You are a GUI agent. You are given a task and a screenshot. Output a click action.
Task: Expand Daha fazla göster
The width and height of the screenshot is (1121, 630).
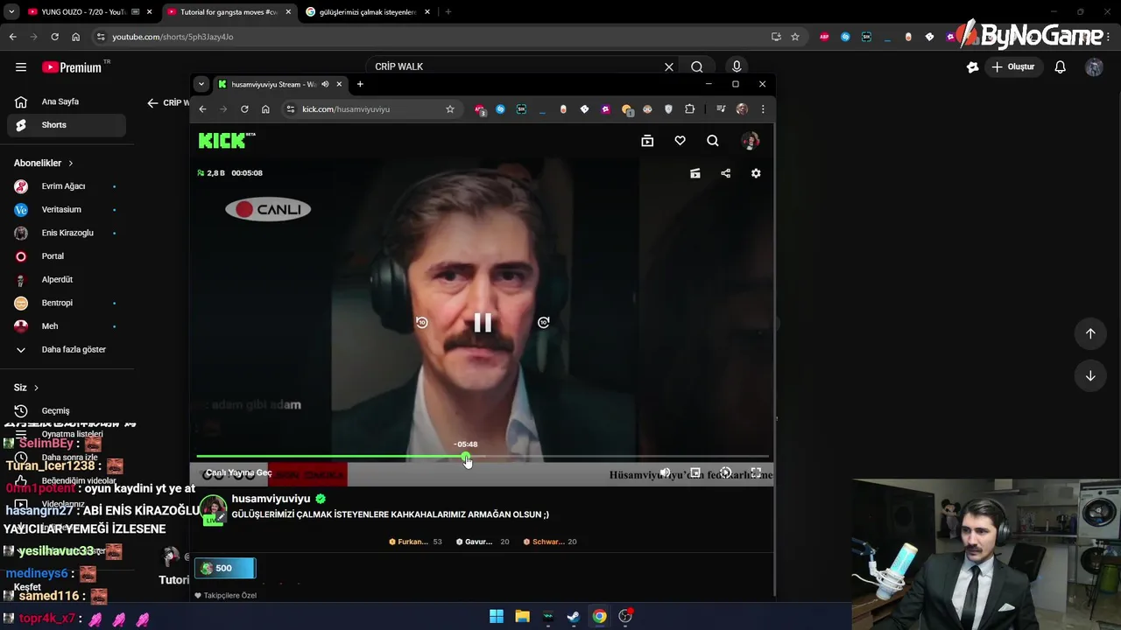(67, 350)
